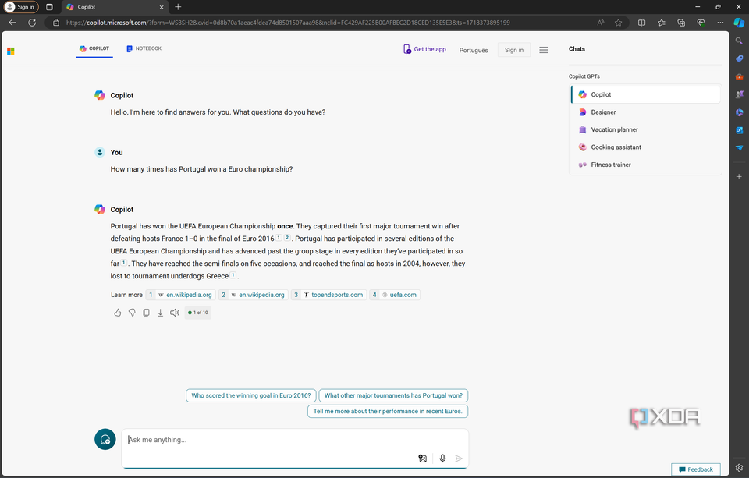This screenshot has width=749, height=478.
Task: Click the Copilot icon in Edge toolbar
Action: tap(739, 23)
